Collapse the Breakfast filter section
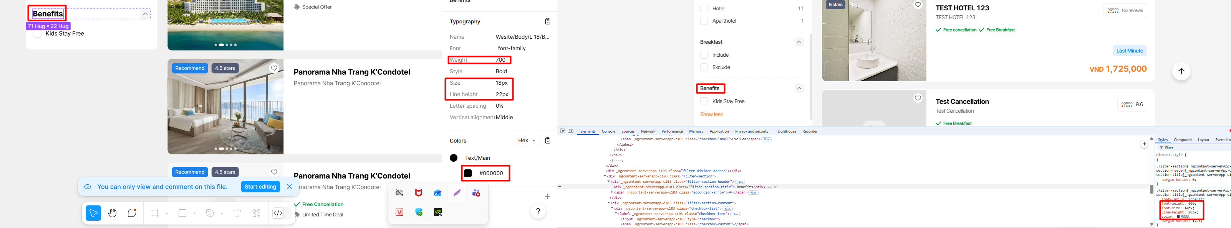This screenshot has width=1231, height=228. click(x=799, y=42)
